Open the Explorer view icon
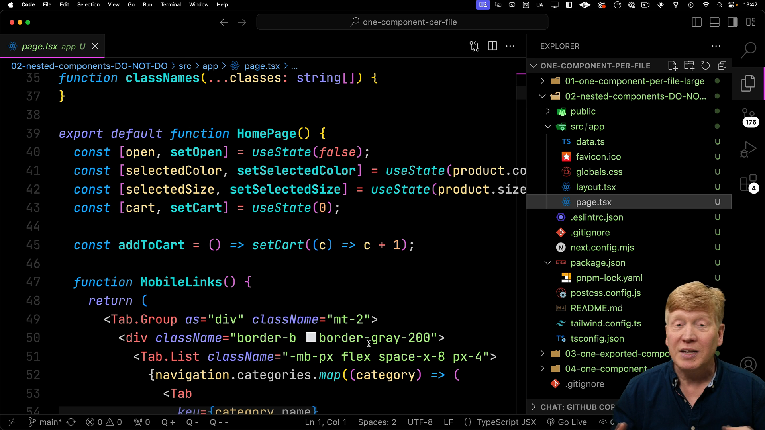 click(748, 84)
